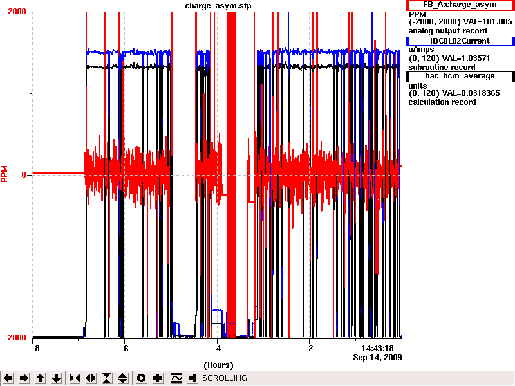The height and width of the screenshot is (386, 515).
Task: Click the vertical zoom-out (diamond) icon
Action: point(123,378)
